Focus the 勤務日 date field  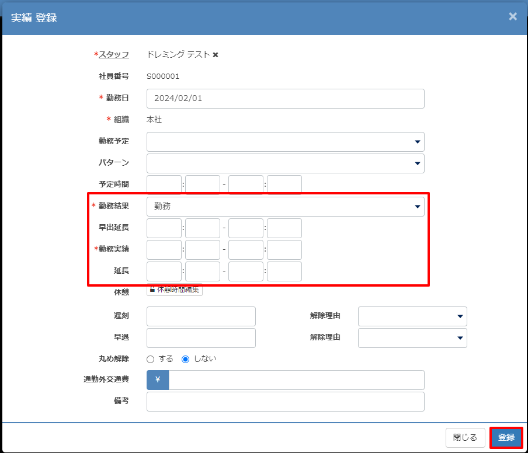click(285, 98)
